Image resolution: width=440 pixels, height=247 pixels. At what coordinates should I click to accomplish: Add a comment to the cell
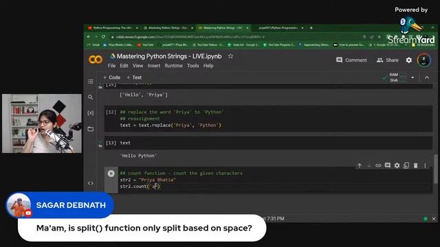(388, 165)
